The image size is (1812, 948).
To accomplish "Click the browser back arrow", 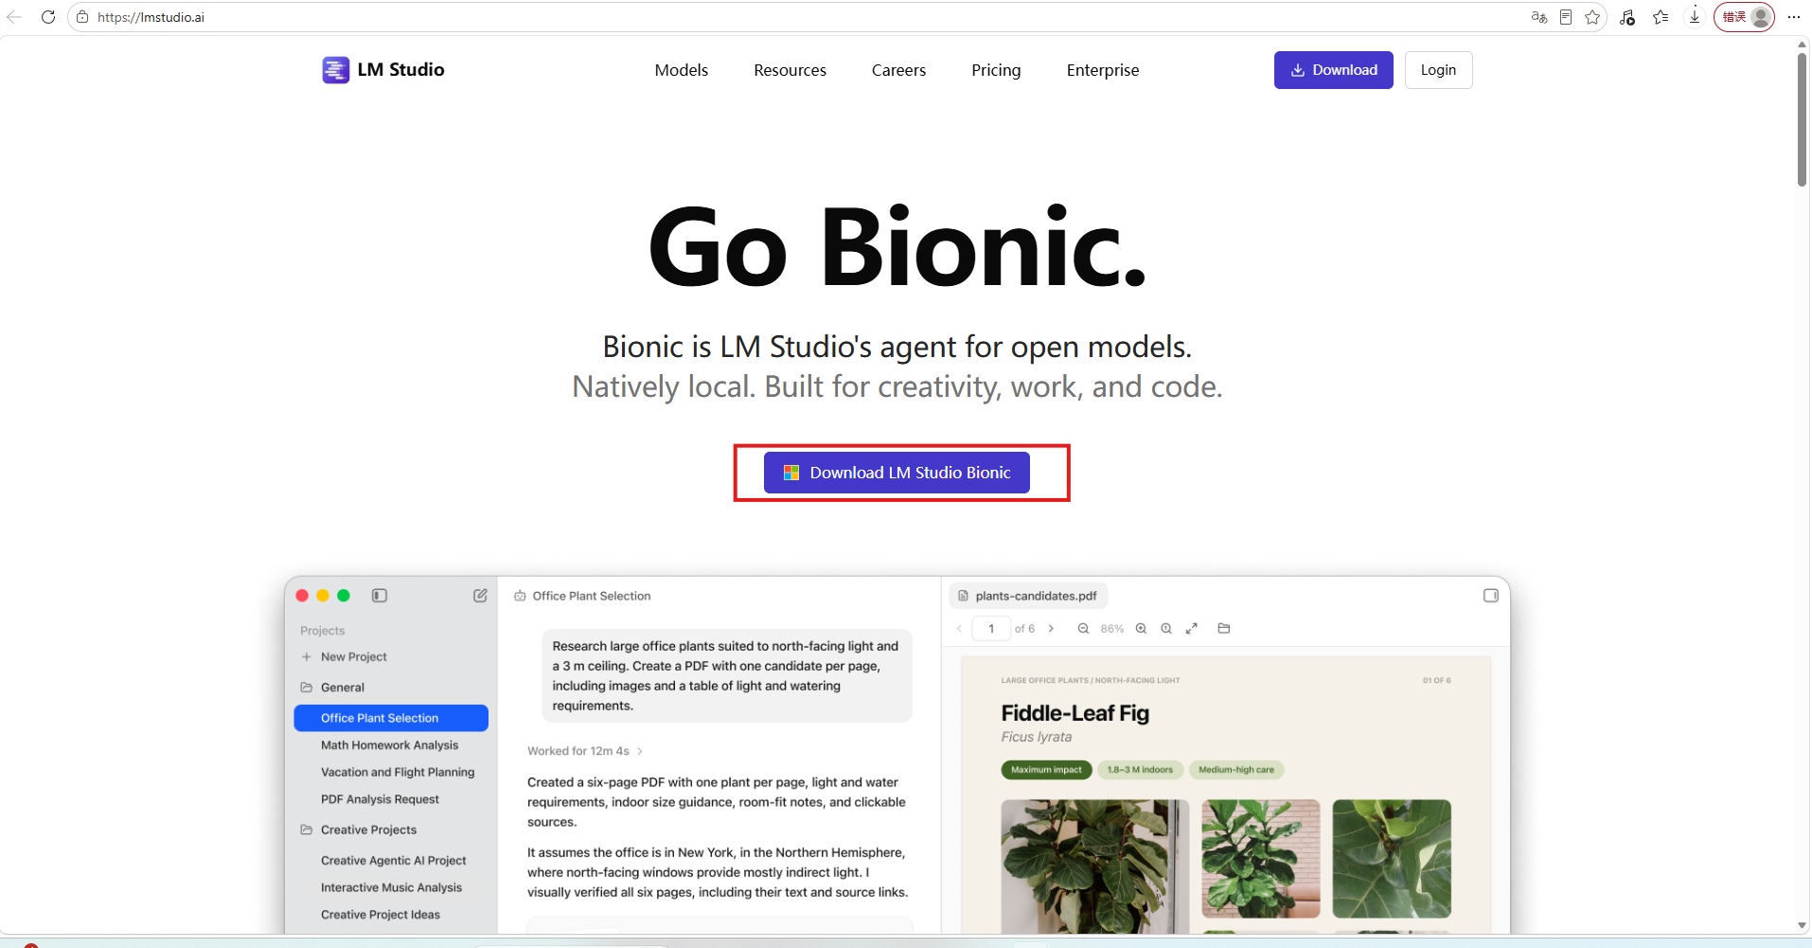I will (14, 17).
